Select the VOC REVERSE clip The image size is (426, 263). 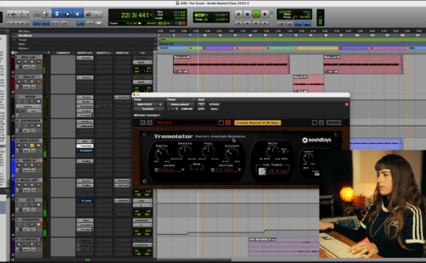click(x=284, y=247)
